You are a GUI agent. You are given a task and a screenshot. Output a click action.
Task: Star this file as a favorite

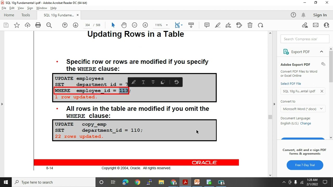click(17, 25)
